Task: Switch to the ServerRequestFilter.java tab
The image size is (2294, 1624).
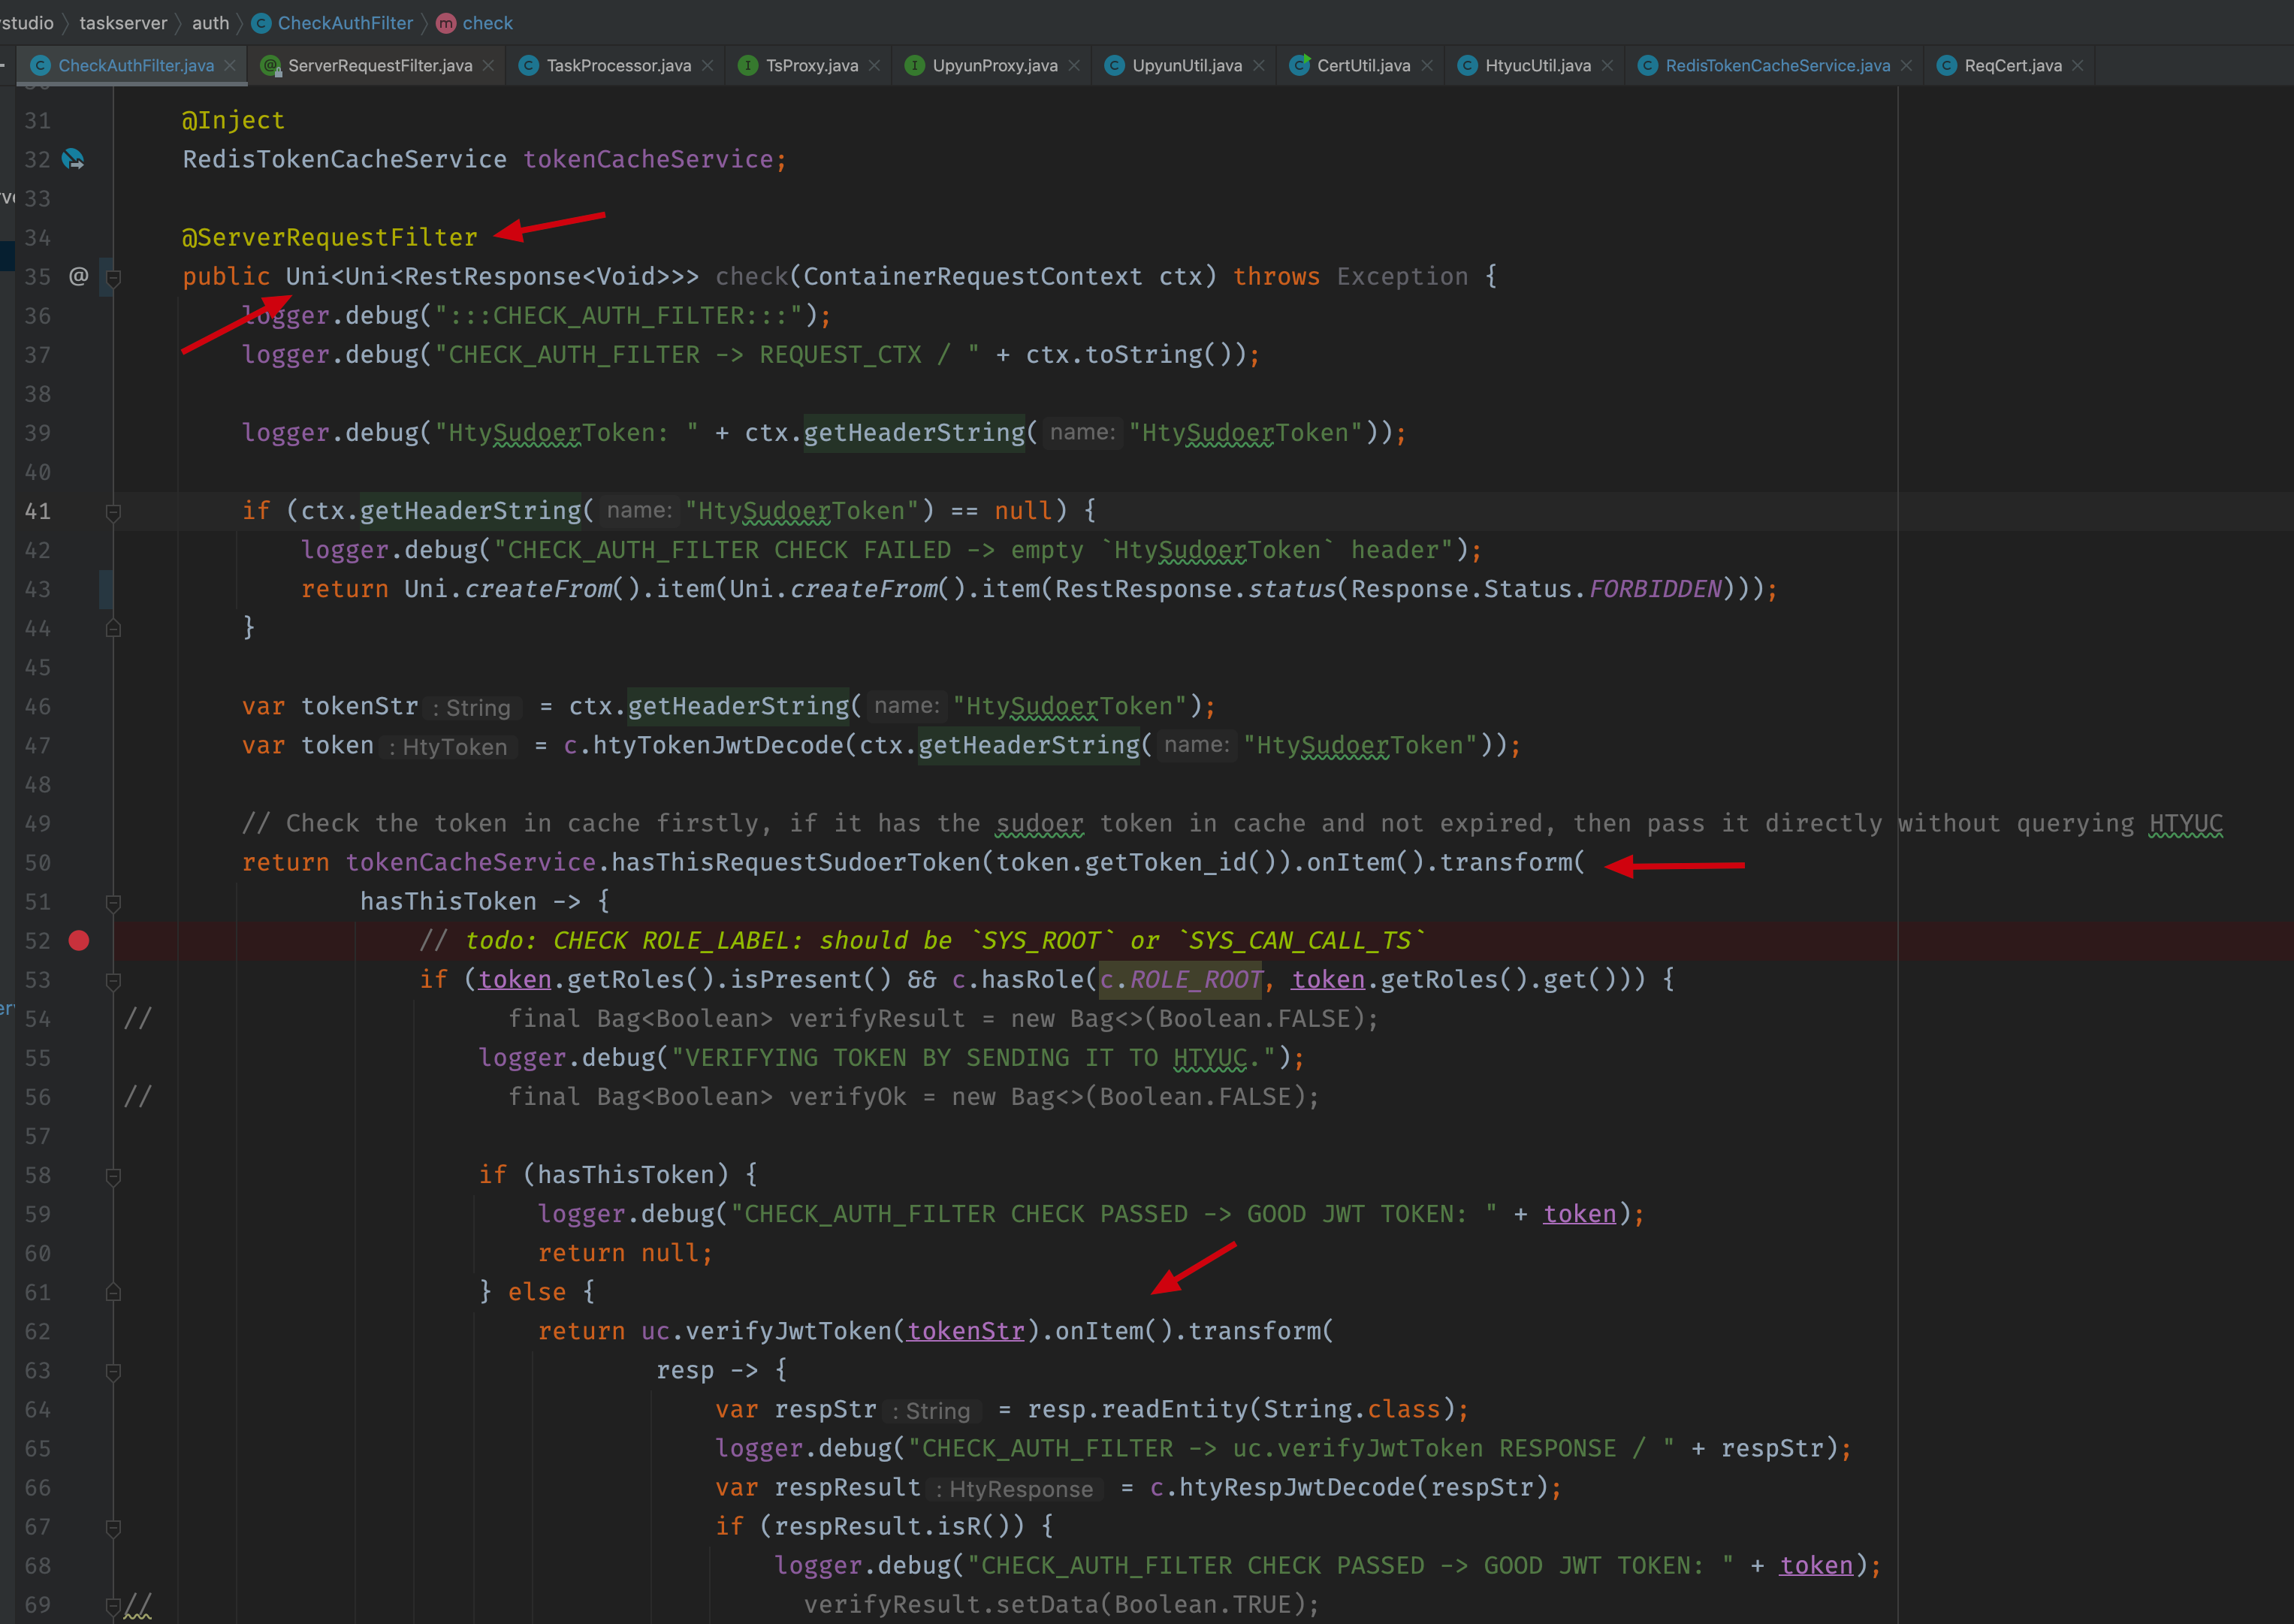Action: pos(380,65)
